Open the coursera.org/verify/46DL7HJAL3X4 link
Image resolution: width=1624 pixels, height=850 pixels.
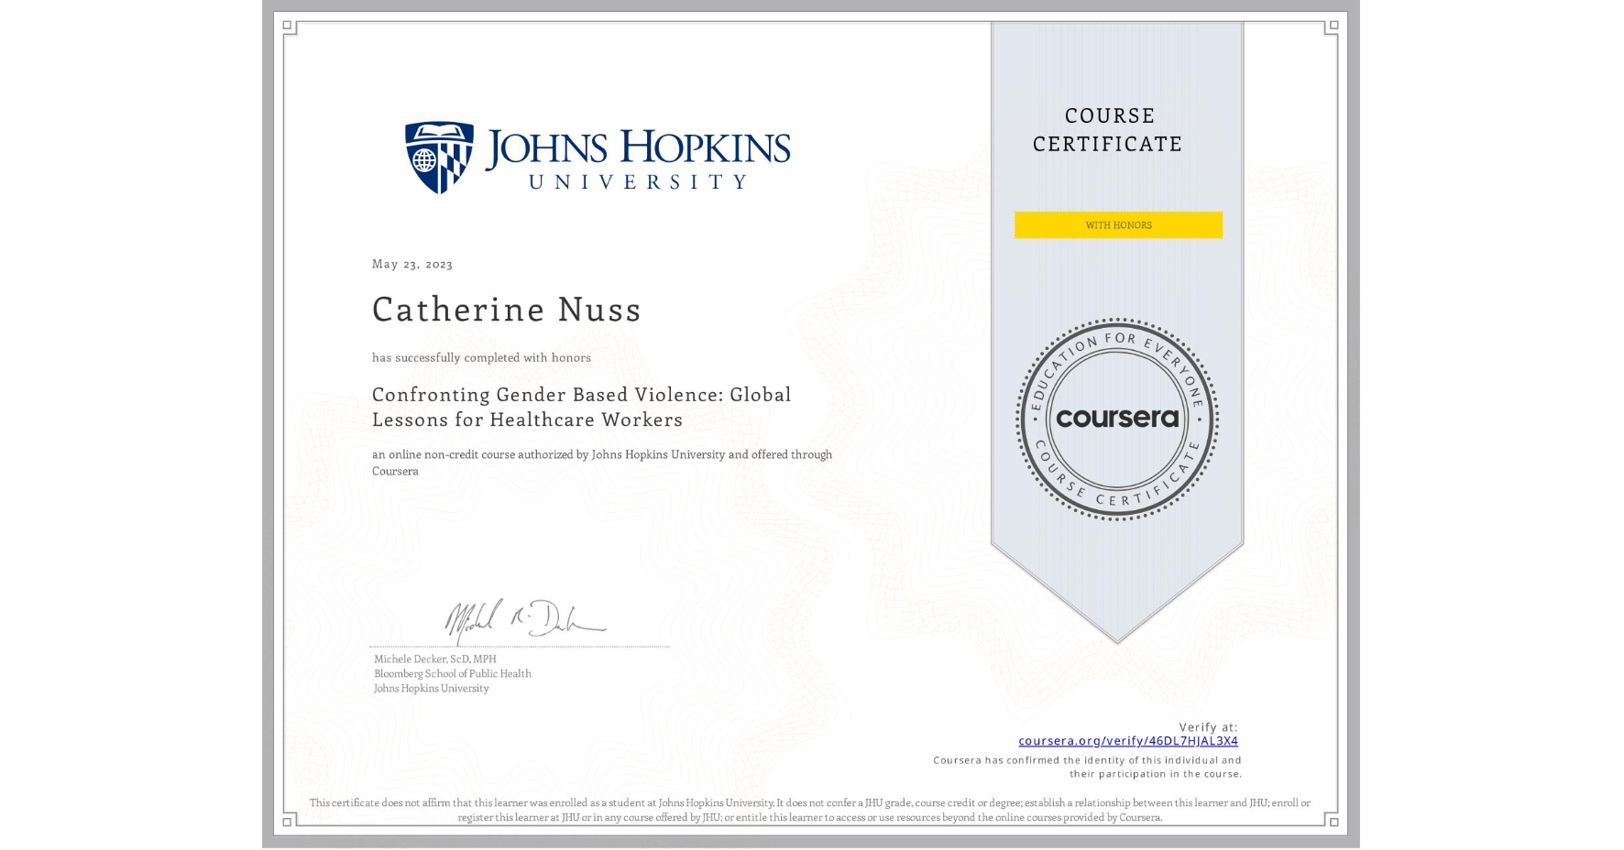(1127, 739)
